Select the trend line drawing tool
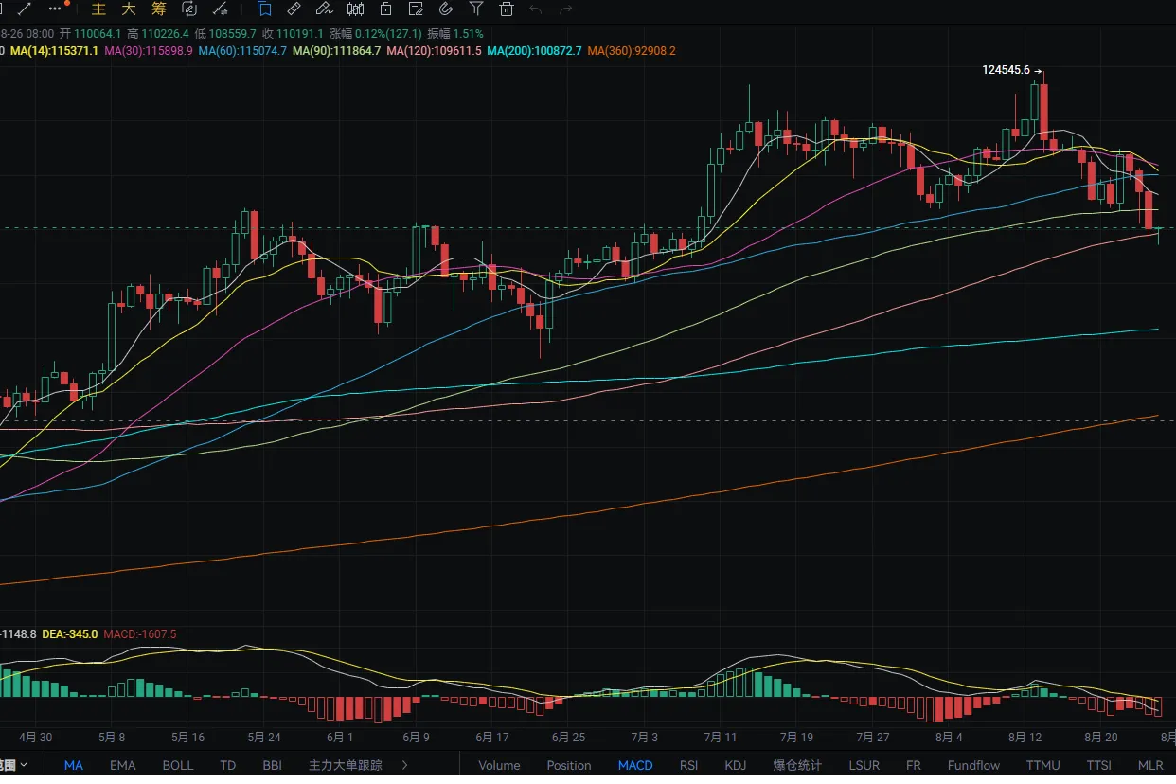The height and width of the screenshot is (784, 1176). pyautogui.click(x=24, y=9)
